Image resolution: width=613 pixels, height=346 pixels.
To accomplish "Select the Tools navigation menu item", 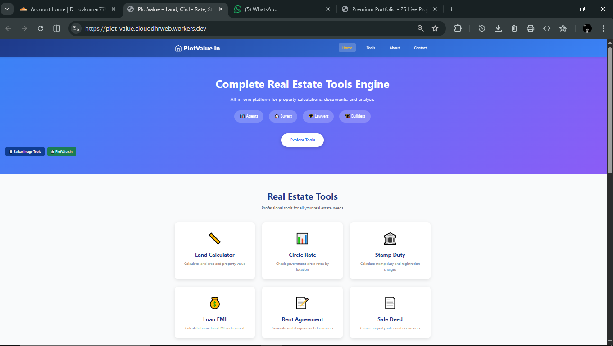I will pyautogui.click(x=371, y=48).
